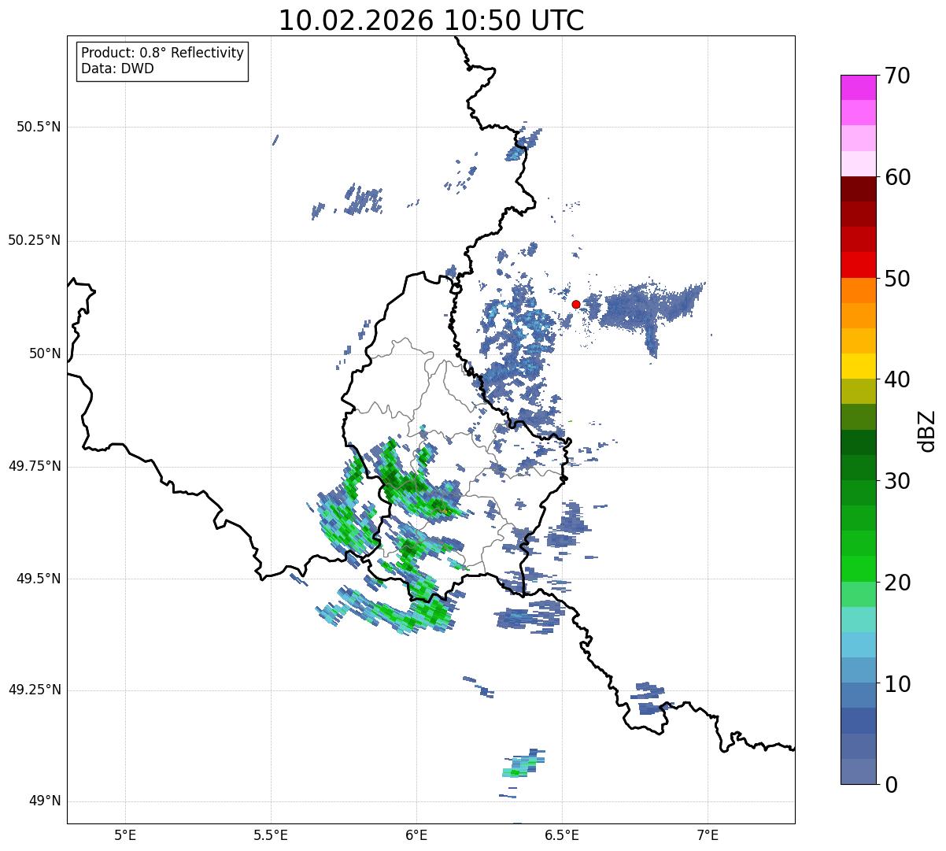Click the red station marker dot
Image resolution: width=946 pixels, height=851 pixels.
pos(576,304)
